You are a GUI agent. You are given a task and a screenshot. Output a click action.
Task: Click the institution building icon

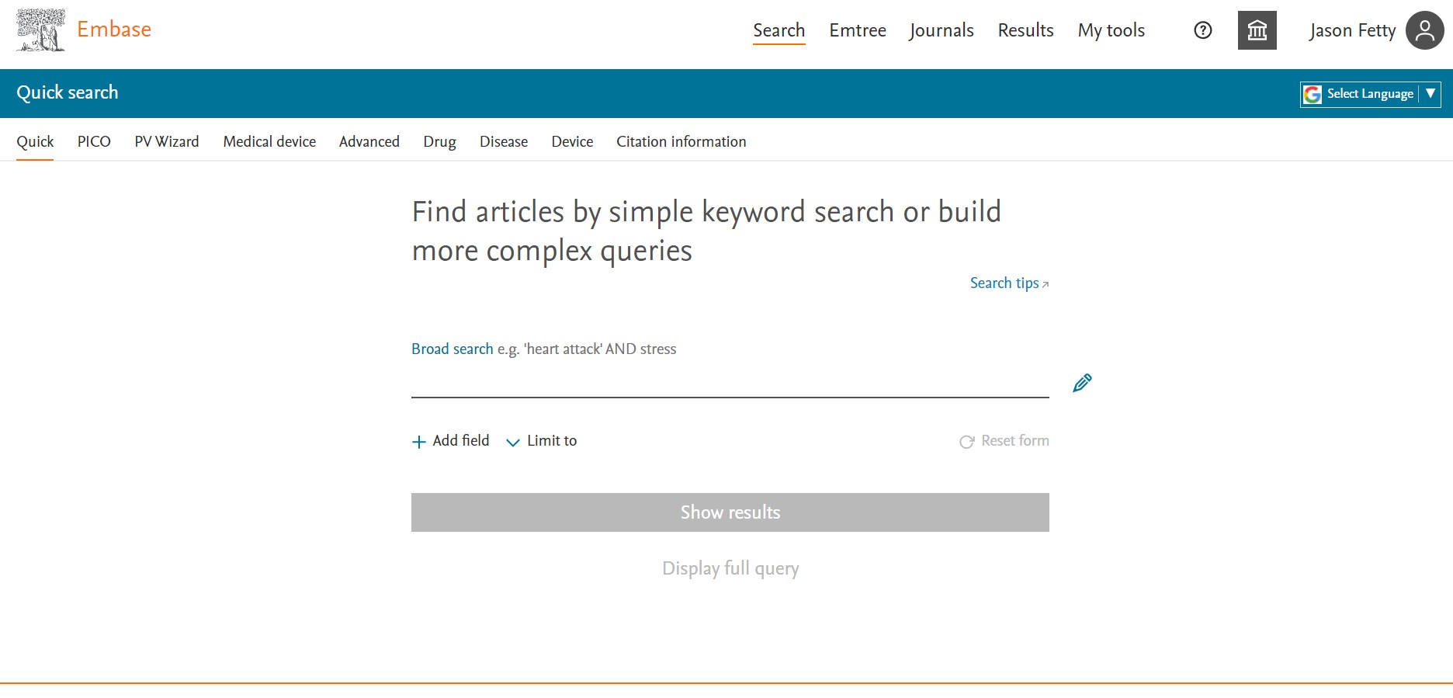coord(1257,30)
